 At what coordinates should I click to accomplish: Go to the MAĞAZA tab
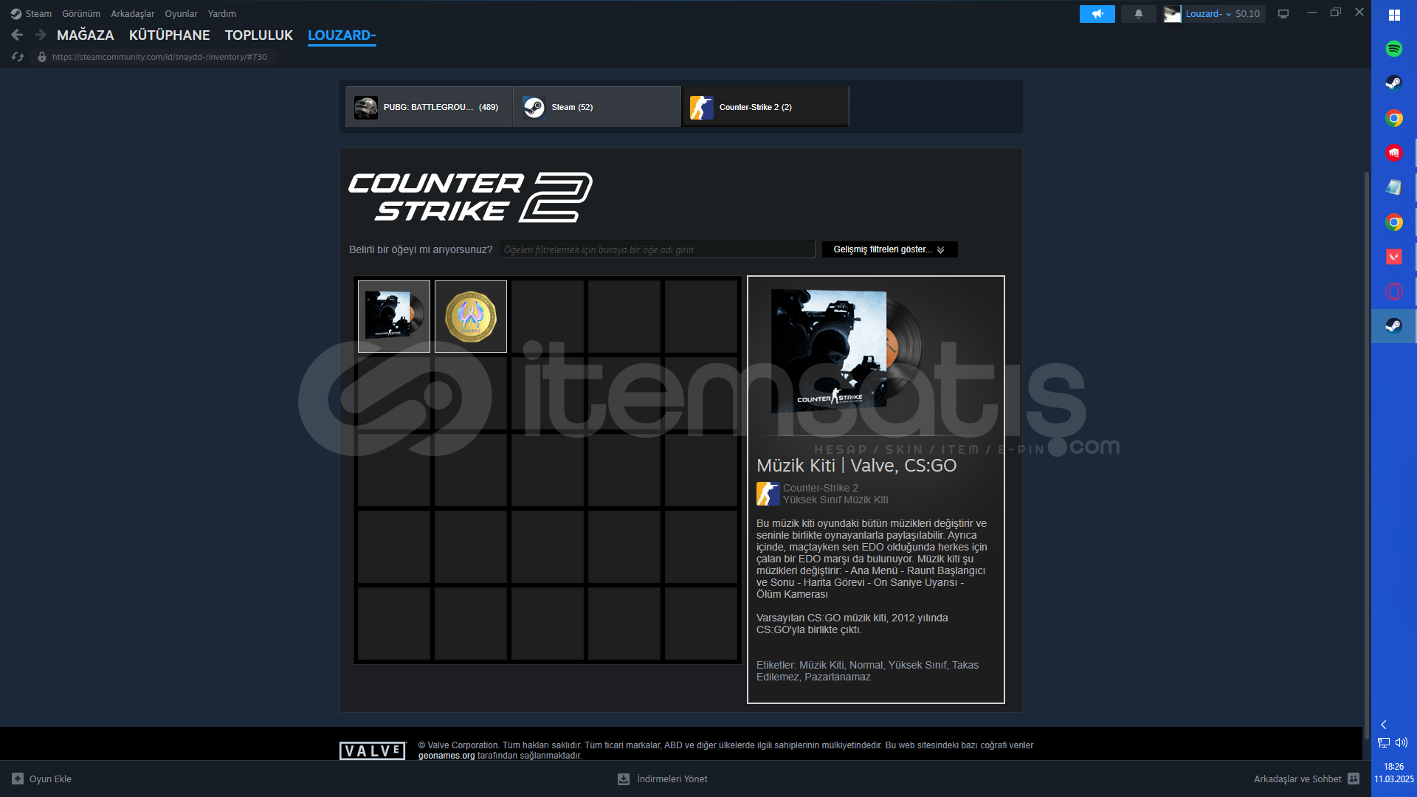coord(86,35)
